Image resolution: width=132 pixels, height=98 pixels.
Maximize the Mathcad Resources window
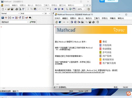tap(126, 15)
